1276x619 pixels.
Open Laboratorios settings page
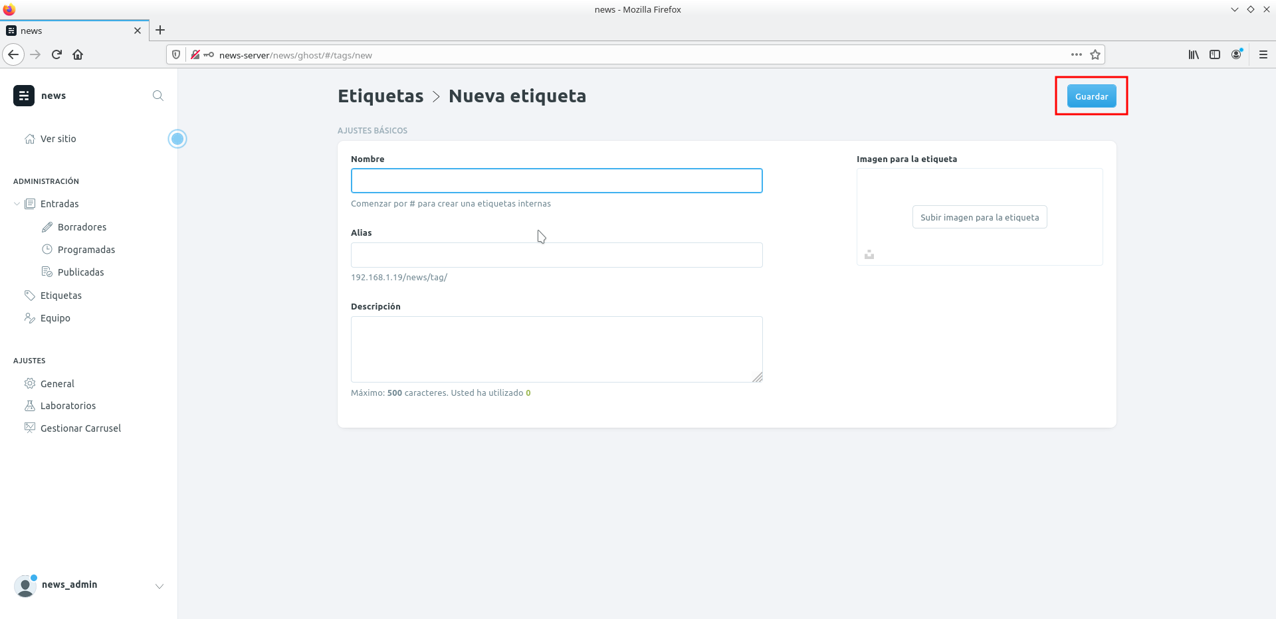[68, 406]
